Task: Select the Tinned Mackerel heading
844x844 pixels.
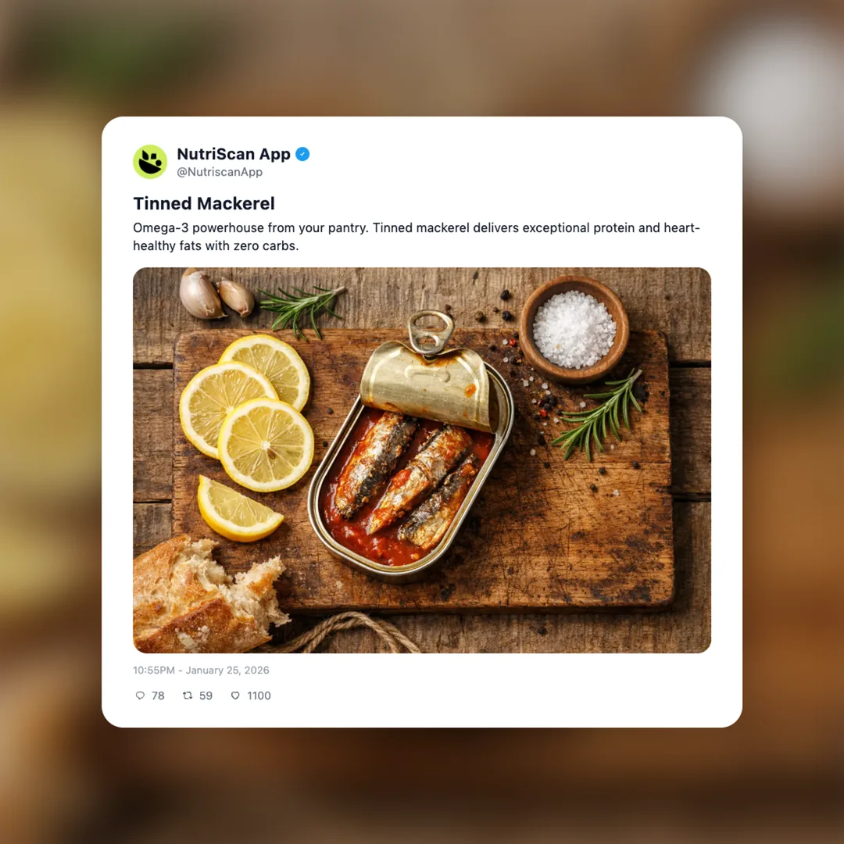Action: click(x=204, y=203)
